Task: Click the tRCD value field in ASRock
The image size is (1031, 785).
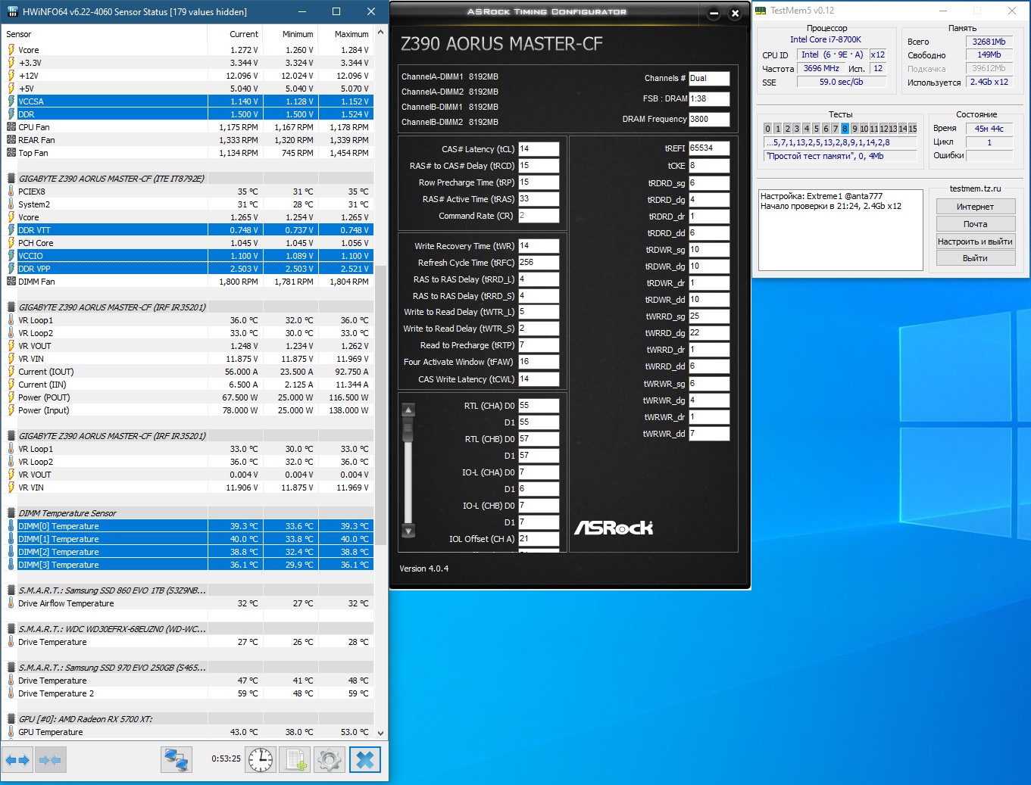Action: [539, 166]
